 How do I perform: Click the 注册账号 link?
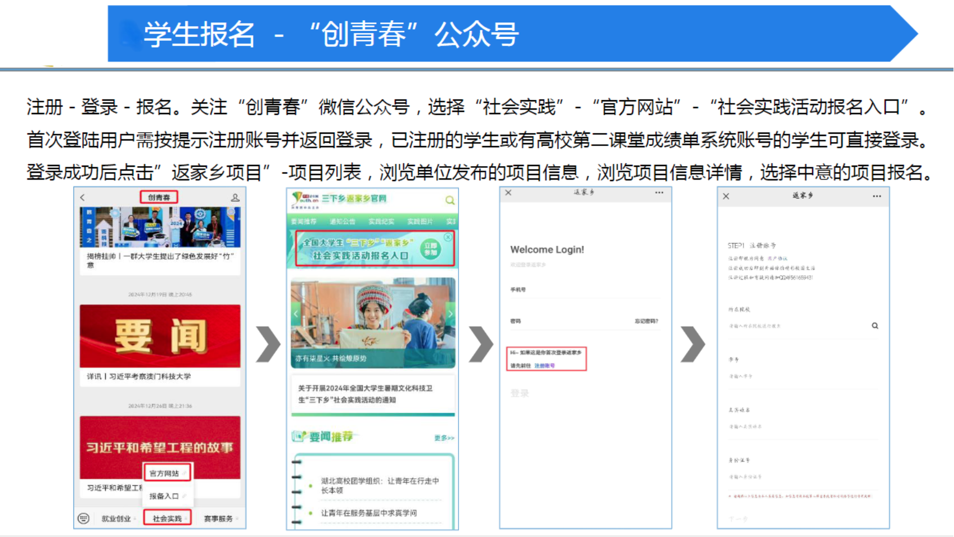(544, 366)
